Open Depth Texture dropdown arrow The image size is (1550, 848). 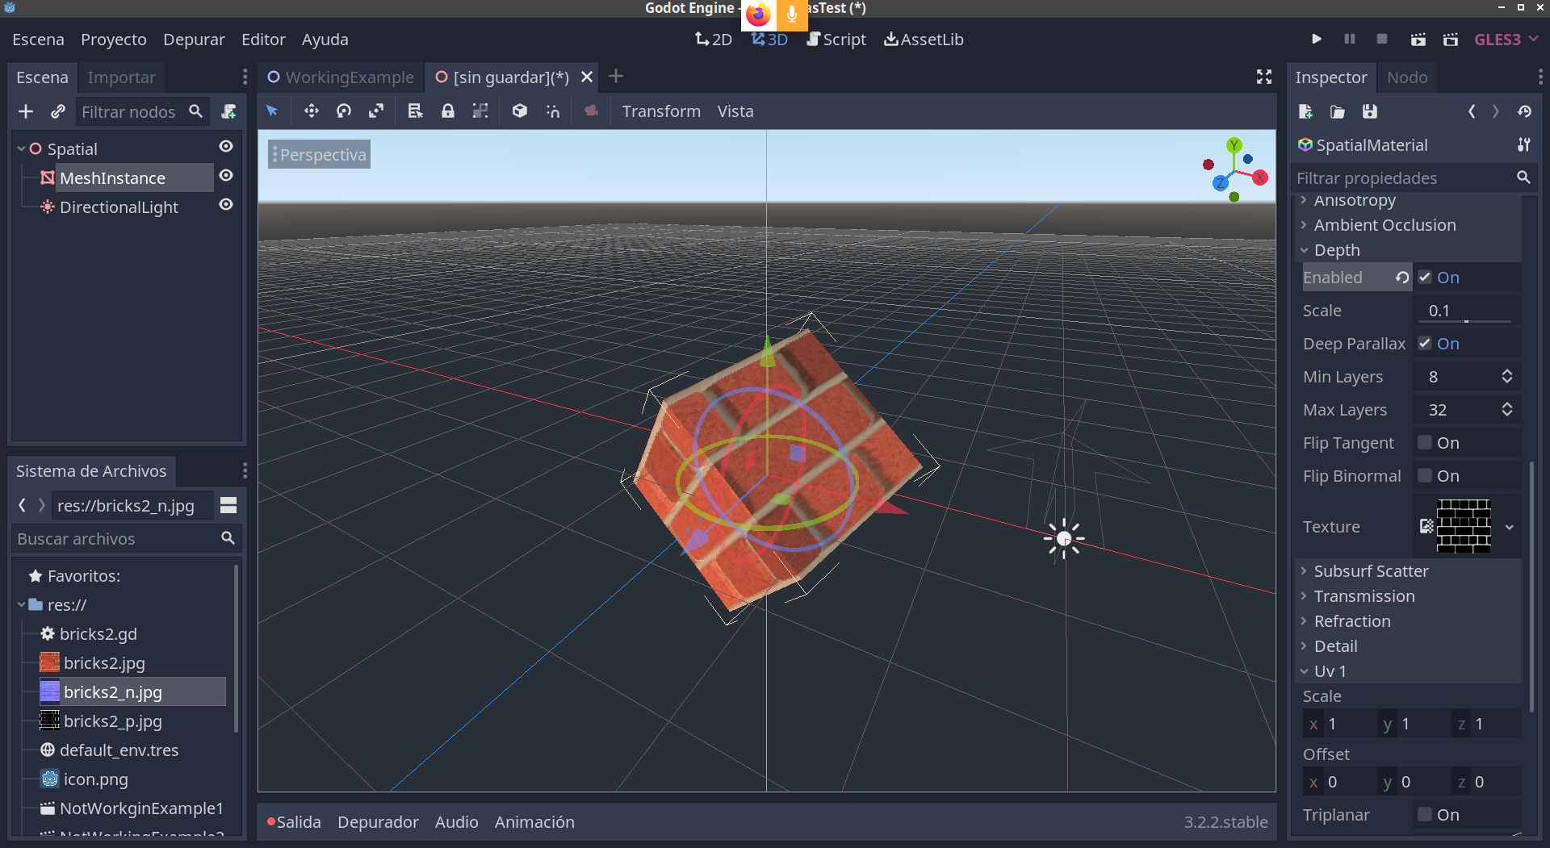[x=1510, y=527]
